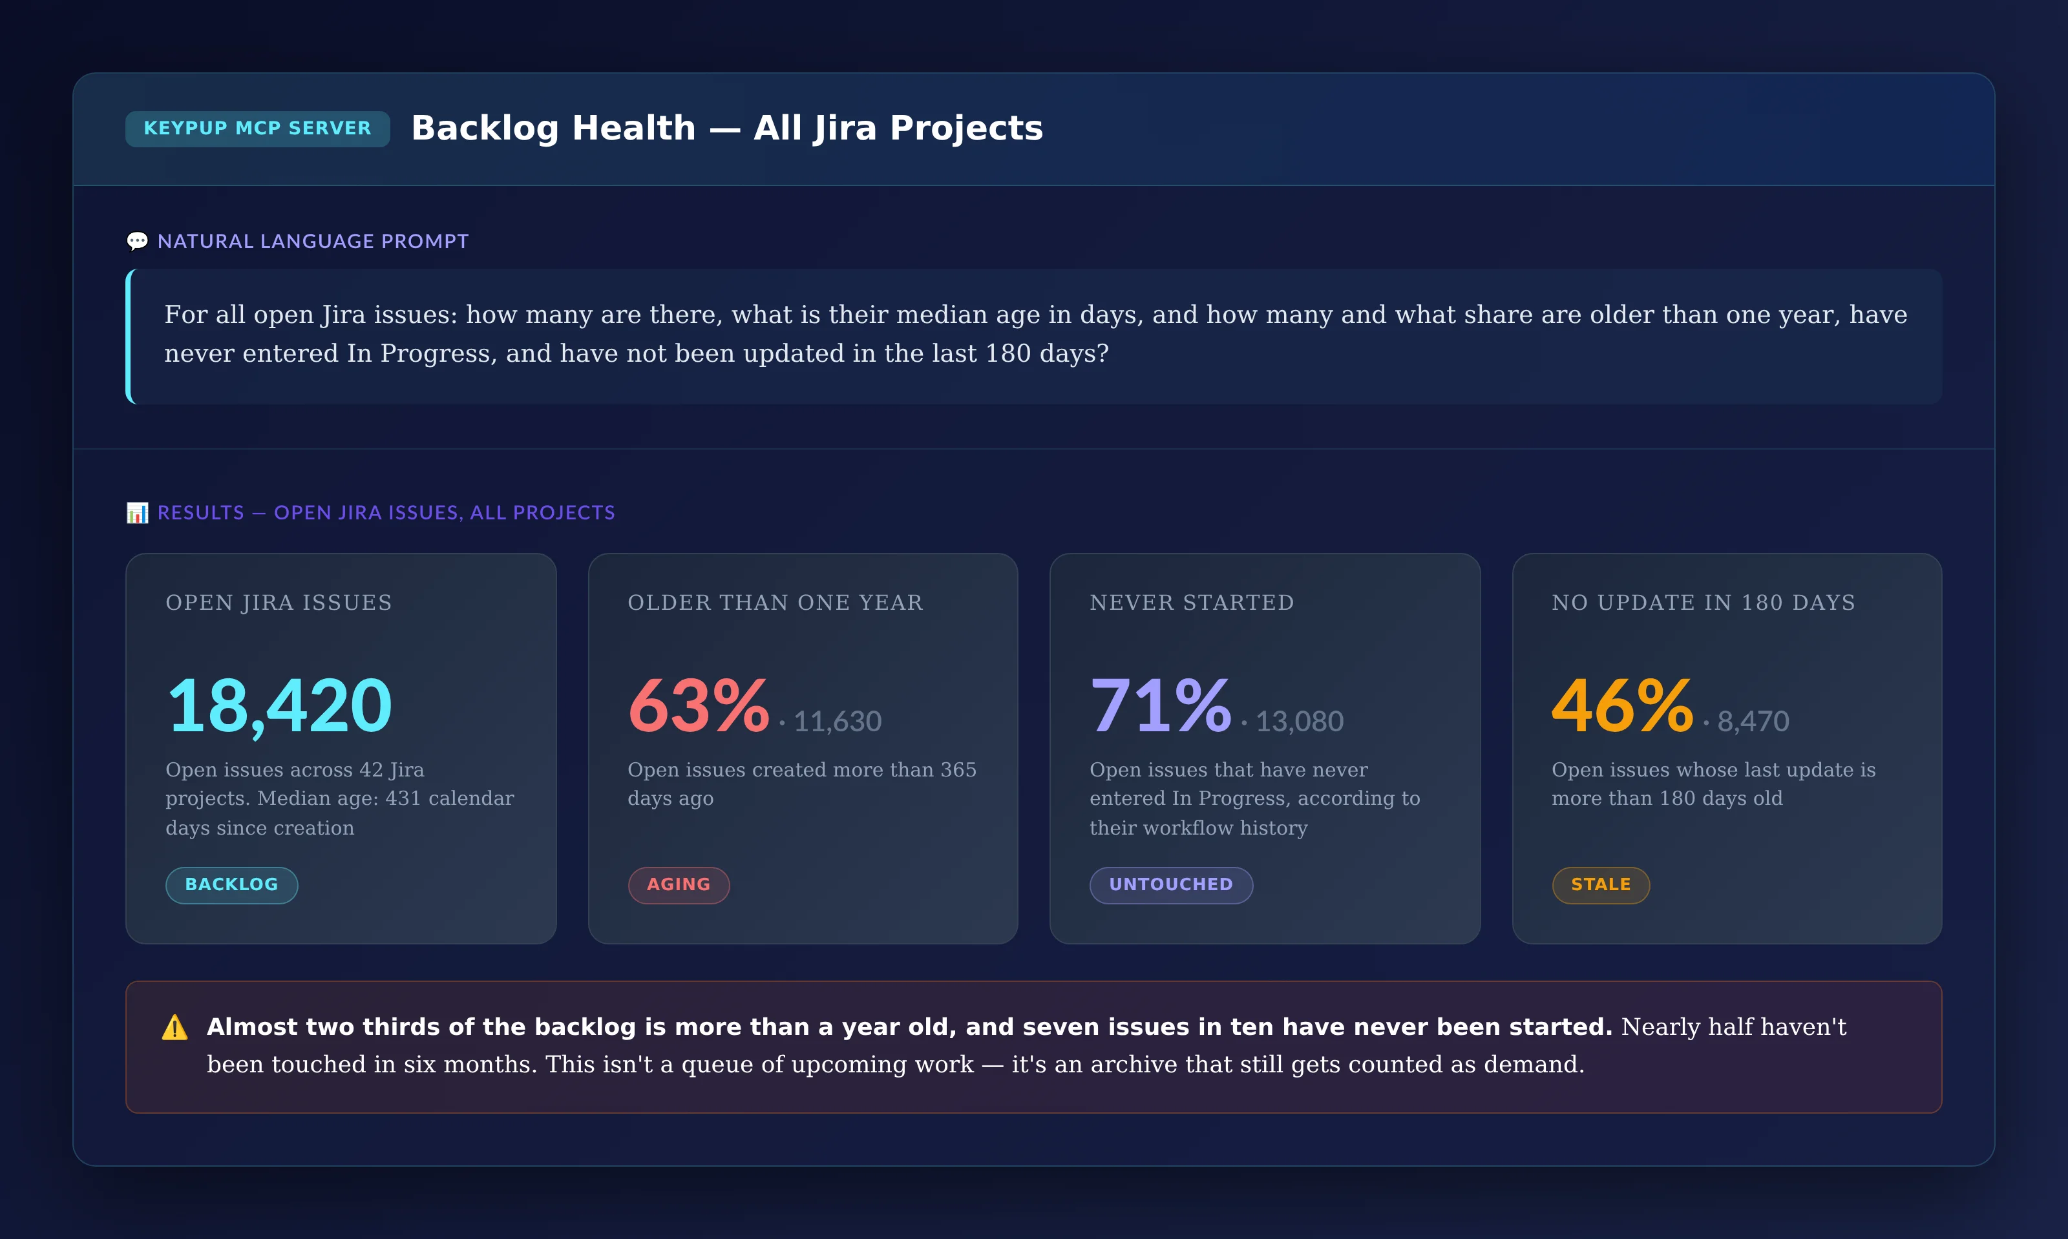Click the OLDER THAN ONE YEAR card label
The width and height of the screenshot is (2068, 1239).
pyautogui.click(x=775, y=603)
